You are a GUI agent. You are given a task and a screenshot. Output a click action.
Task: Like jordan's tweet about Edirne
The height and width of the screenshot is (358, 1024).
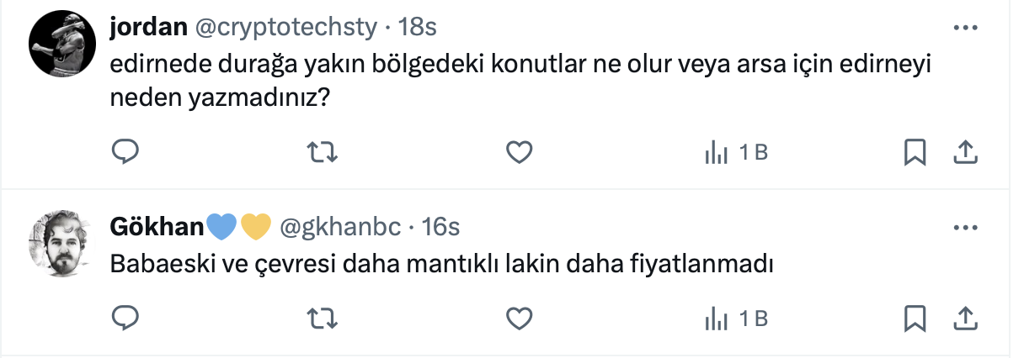(x=520, y=152)
